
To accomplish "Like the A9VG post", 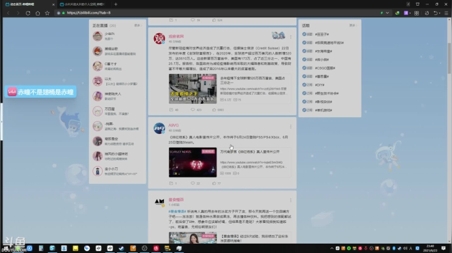I will click(x=217, y=183).
